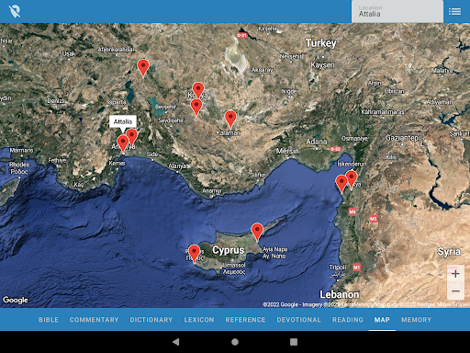Zoom out with the minus button
470x353 pixels.
point(455,290)
